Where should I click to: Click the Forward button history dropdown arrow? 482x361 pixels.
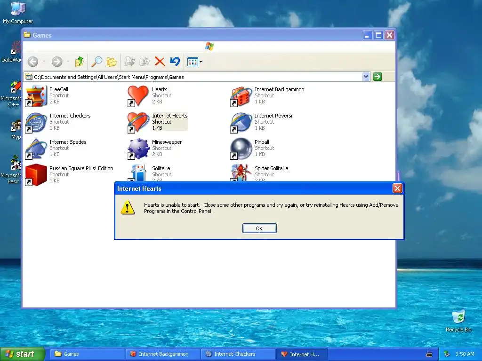(68, 62)
